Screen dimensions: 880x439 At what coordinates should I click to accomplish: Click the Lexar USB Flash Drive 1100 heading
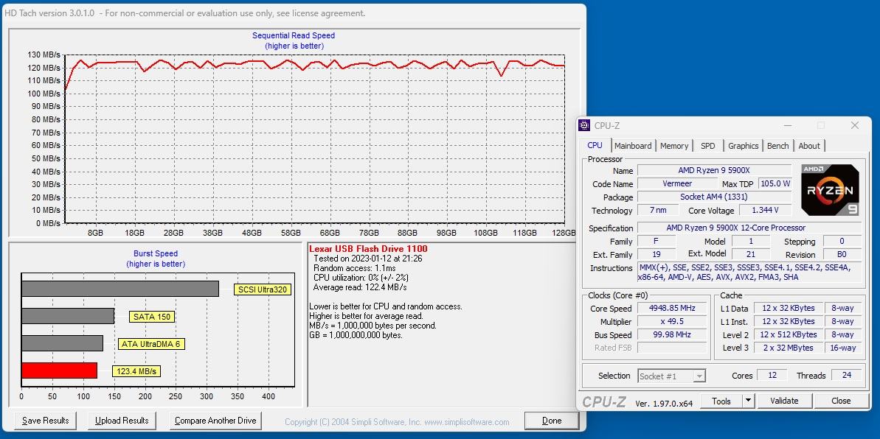368,248
